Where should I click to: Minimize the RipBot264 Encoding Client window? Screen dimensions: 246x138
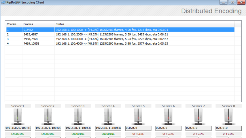click(x=224, y=2)
